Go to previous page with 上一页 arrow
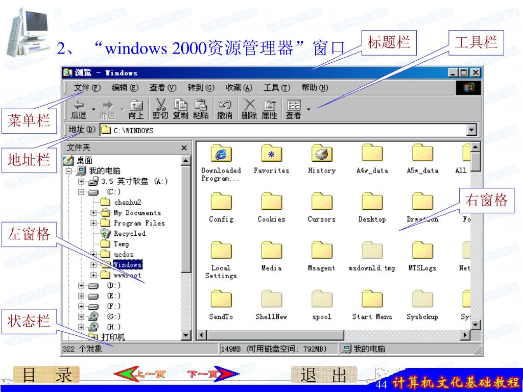Viewport: 523px width, 392px height. coord(140,374)
